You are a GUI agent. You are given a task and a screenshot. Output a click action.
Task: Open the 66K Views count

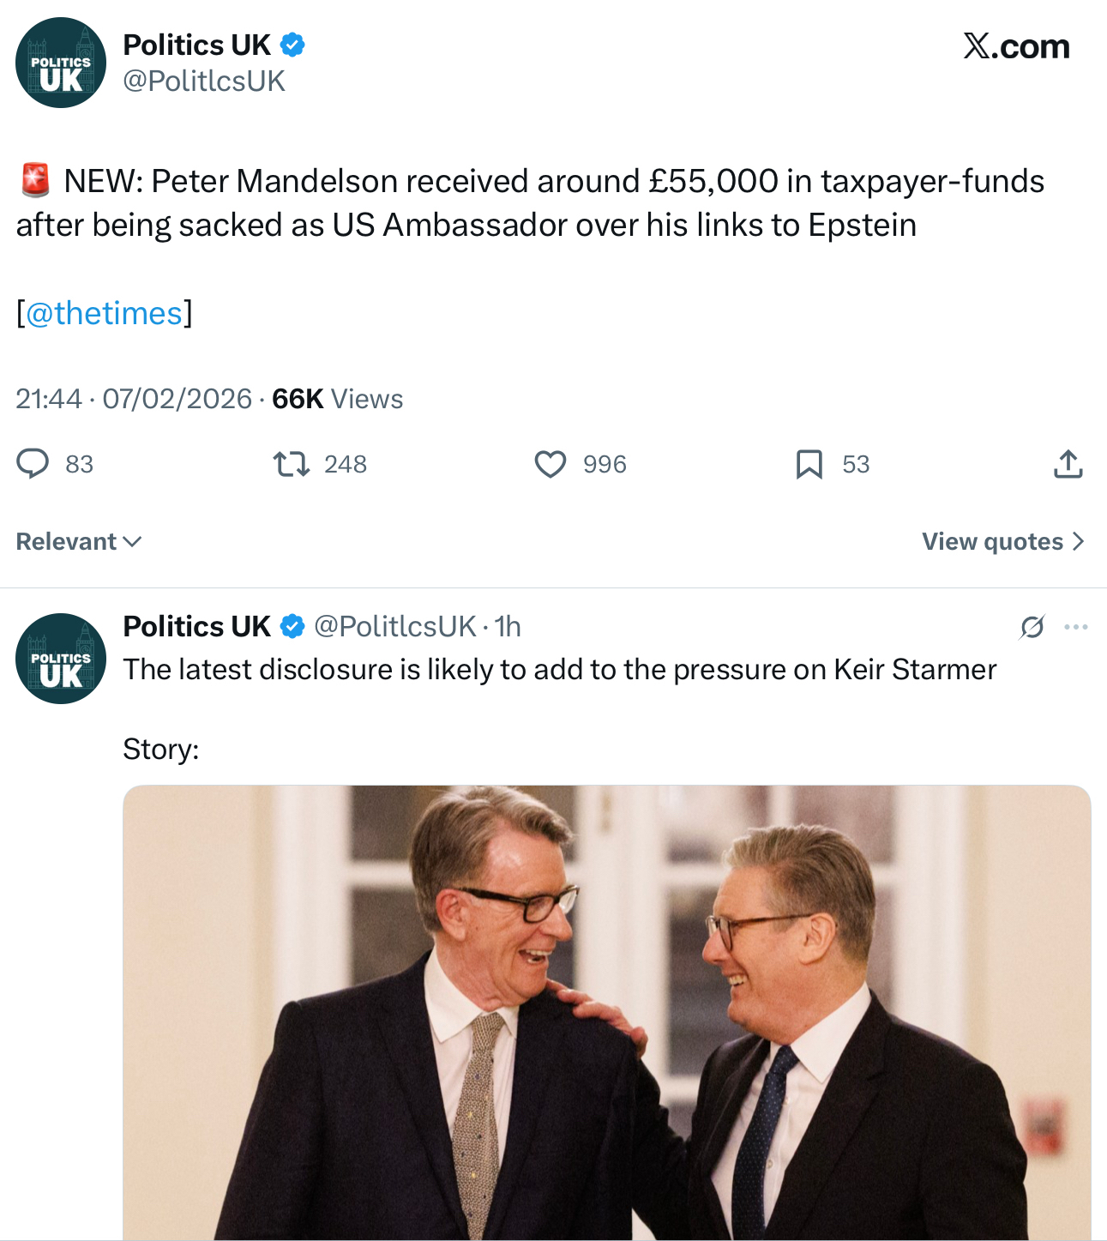coord(337,399)
